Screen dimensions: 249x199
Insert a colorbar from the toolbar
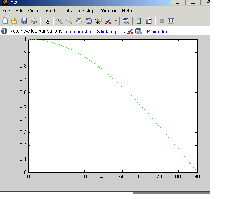point(139,21)
